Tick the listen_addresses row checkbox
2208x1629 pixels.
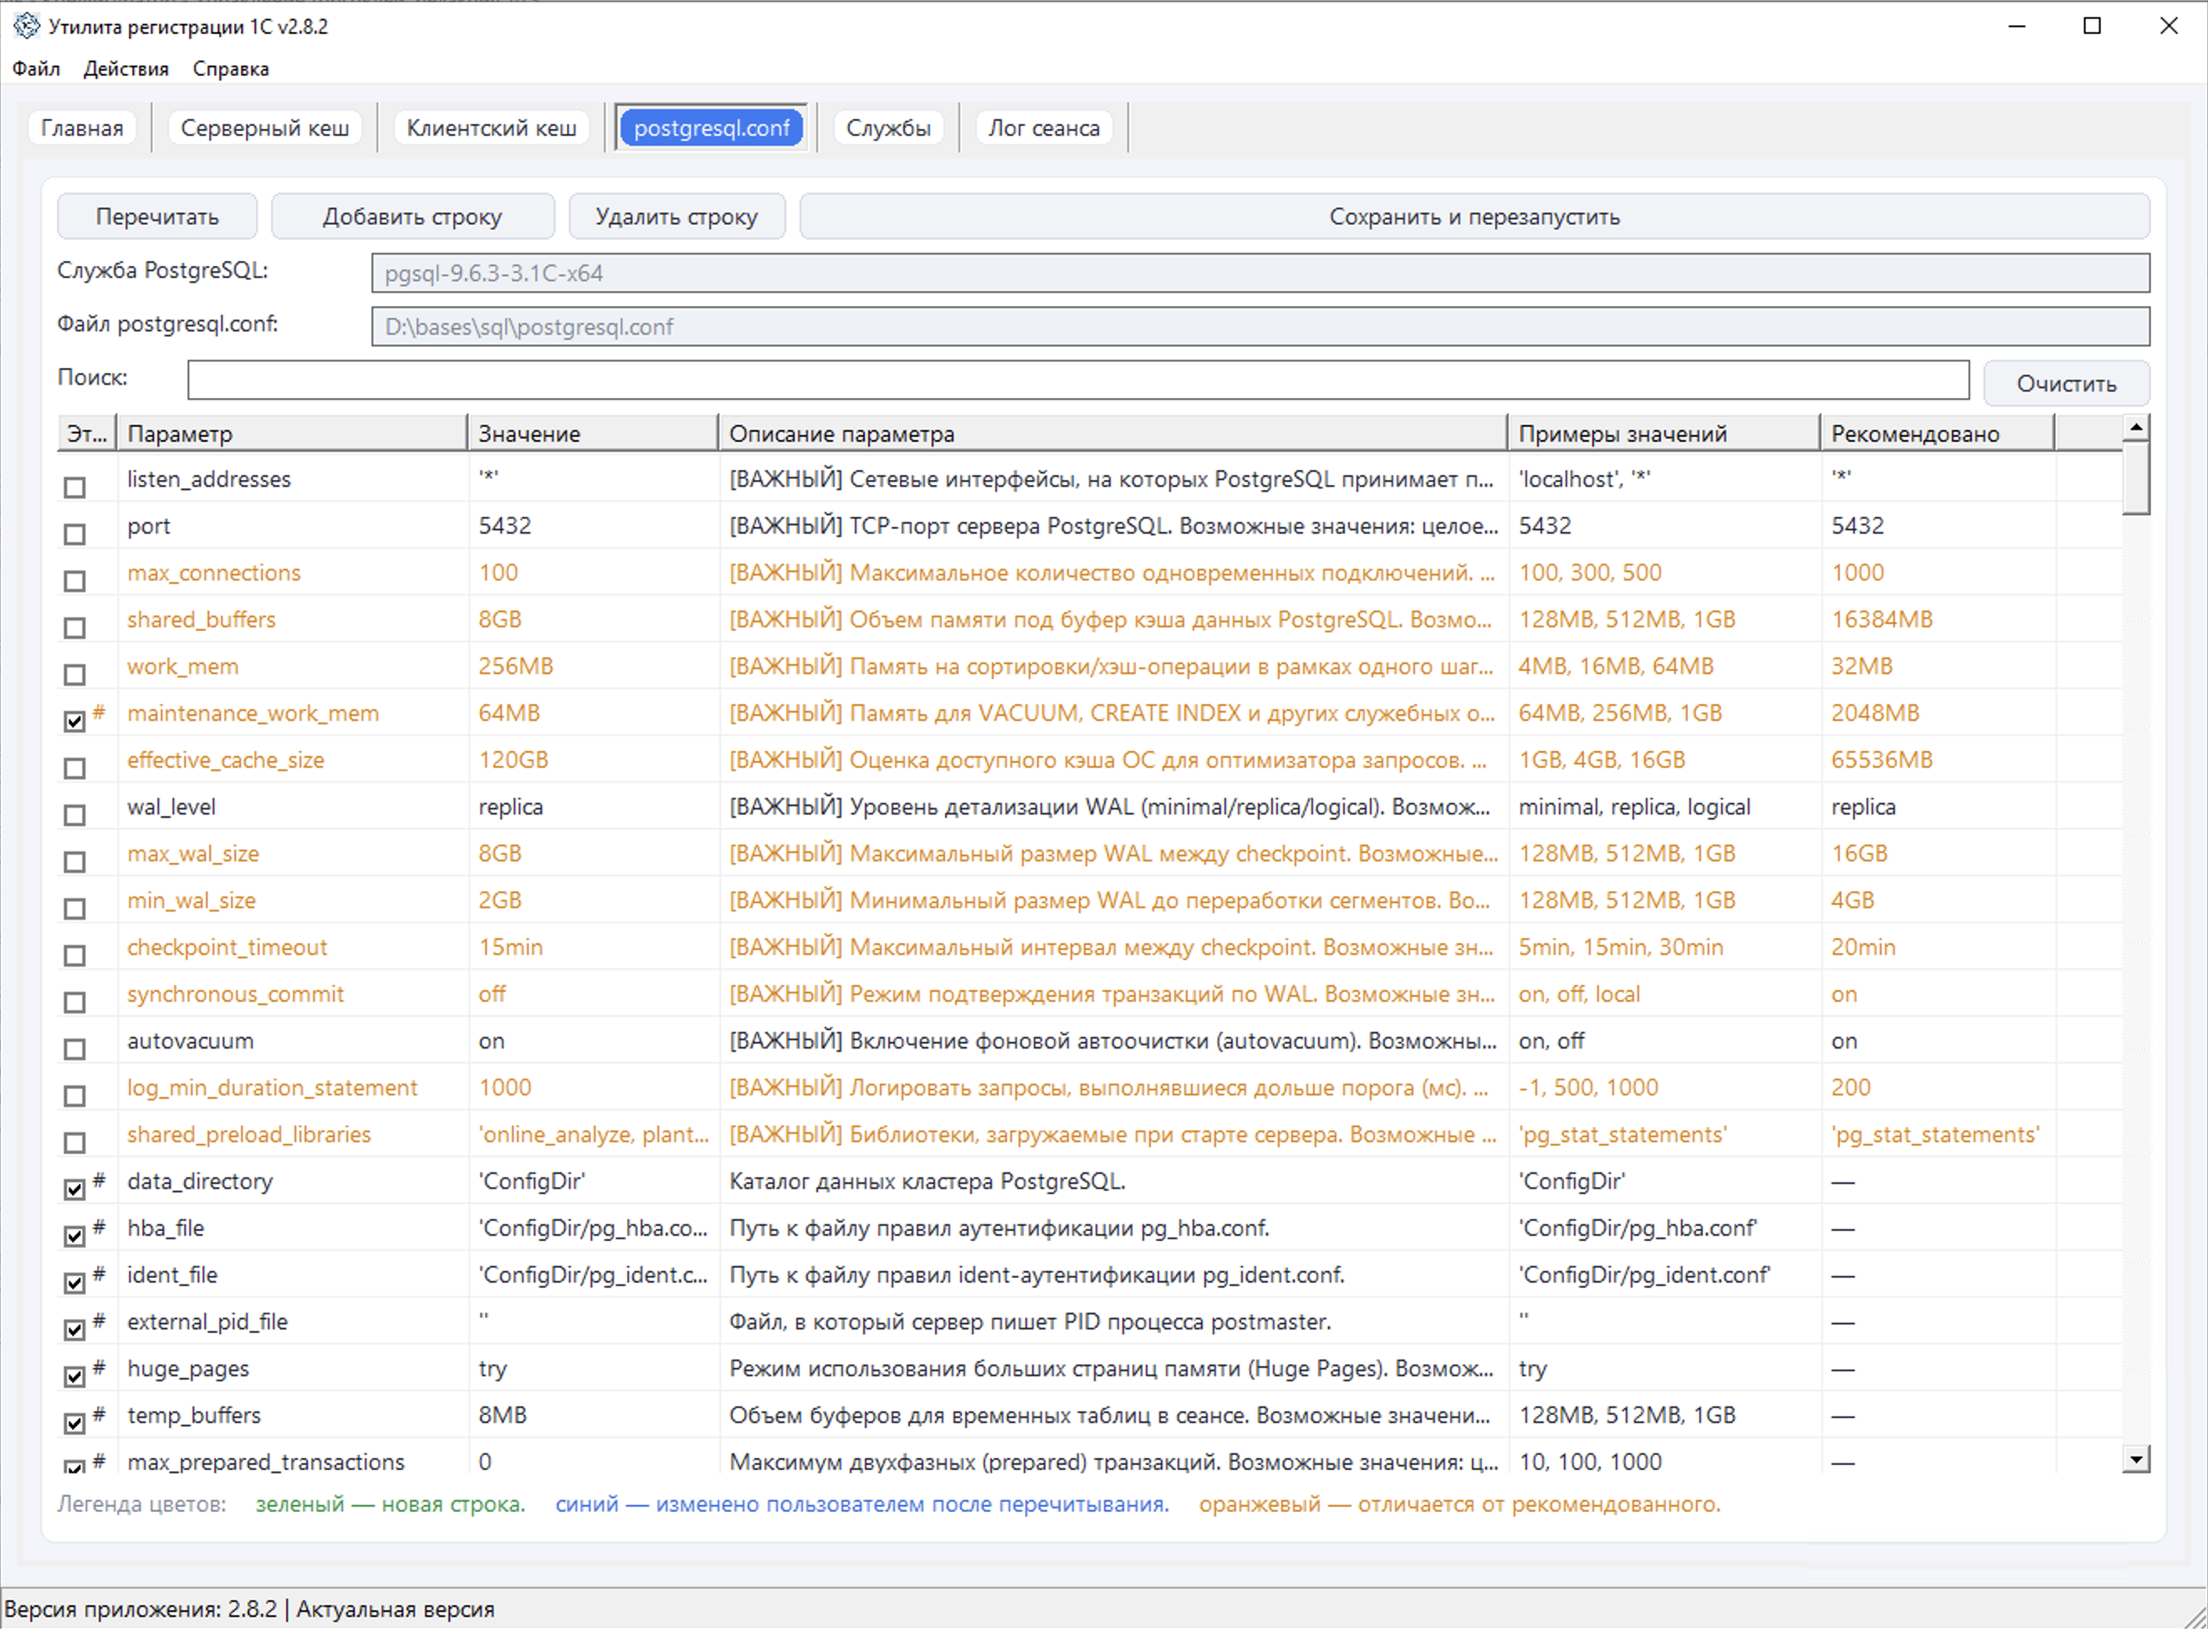coord(75,488)
